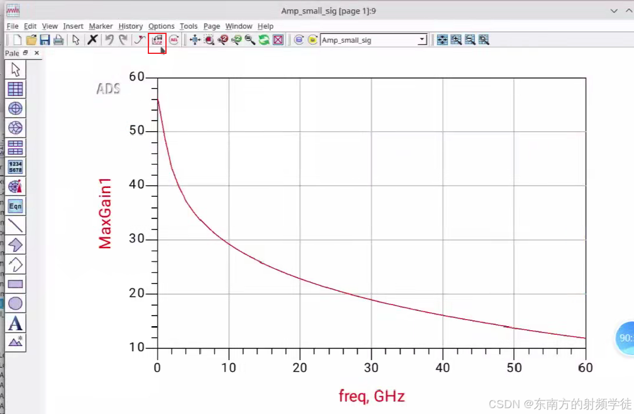Screen dimensions: 634x414
Task: Click the MaxGain1 y-axis label
Action: pyautogui.click(x=105, y=213)
